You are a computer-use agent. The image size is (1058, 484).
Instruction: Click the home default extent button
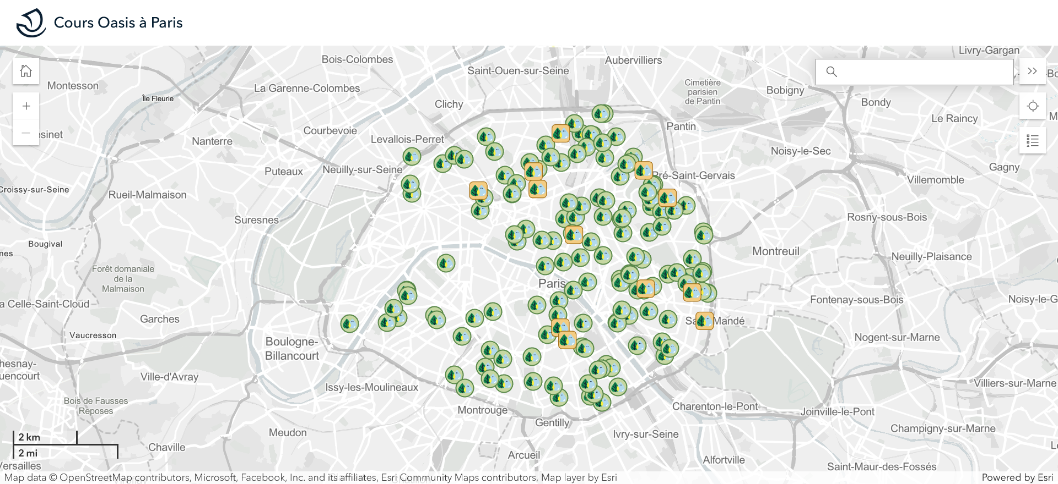click(x=26, y=71)
